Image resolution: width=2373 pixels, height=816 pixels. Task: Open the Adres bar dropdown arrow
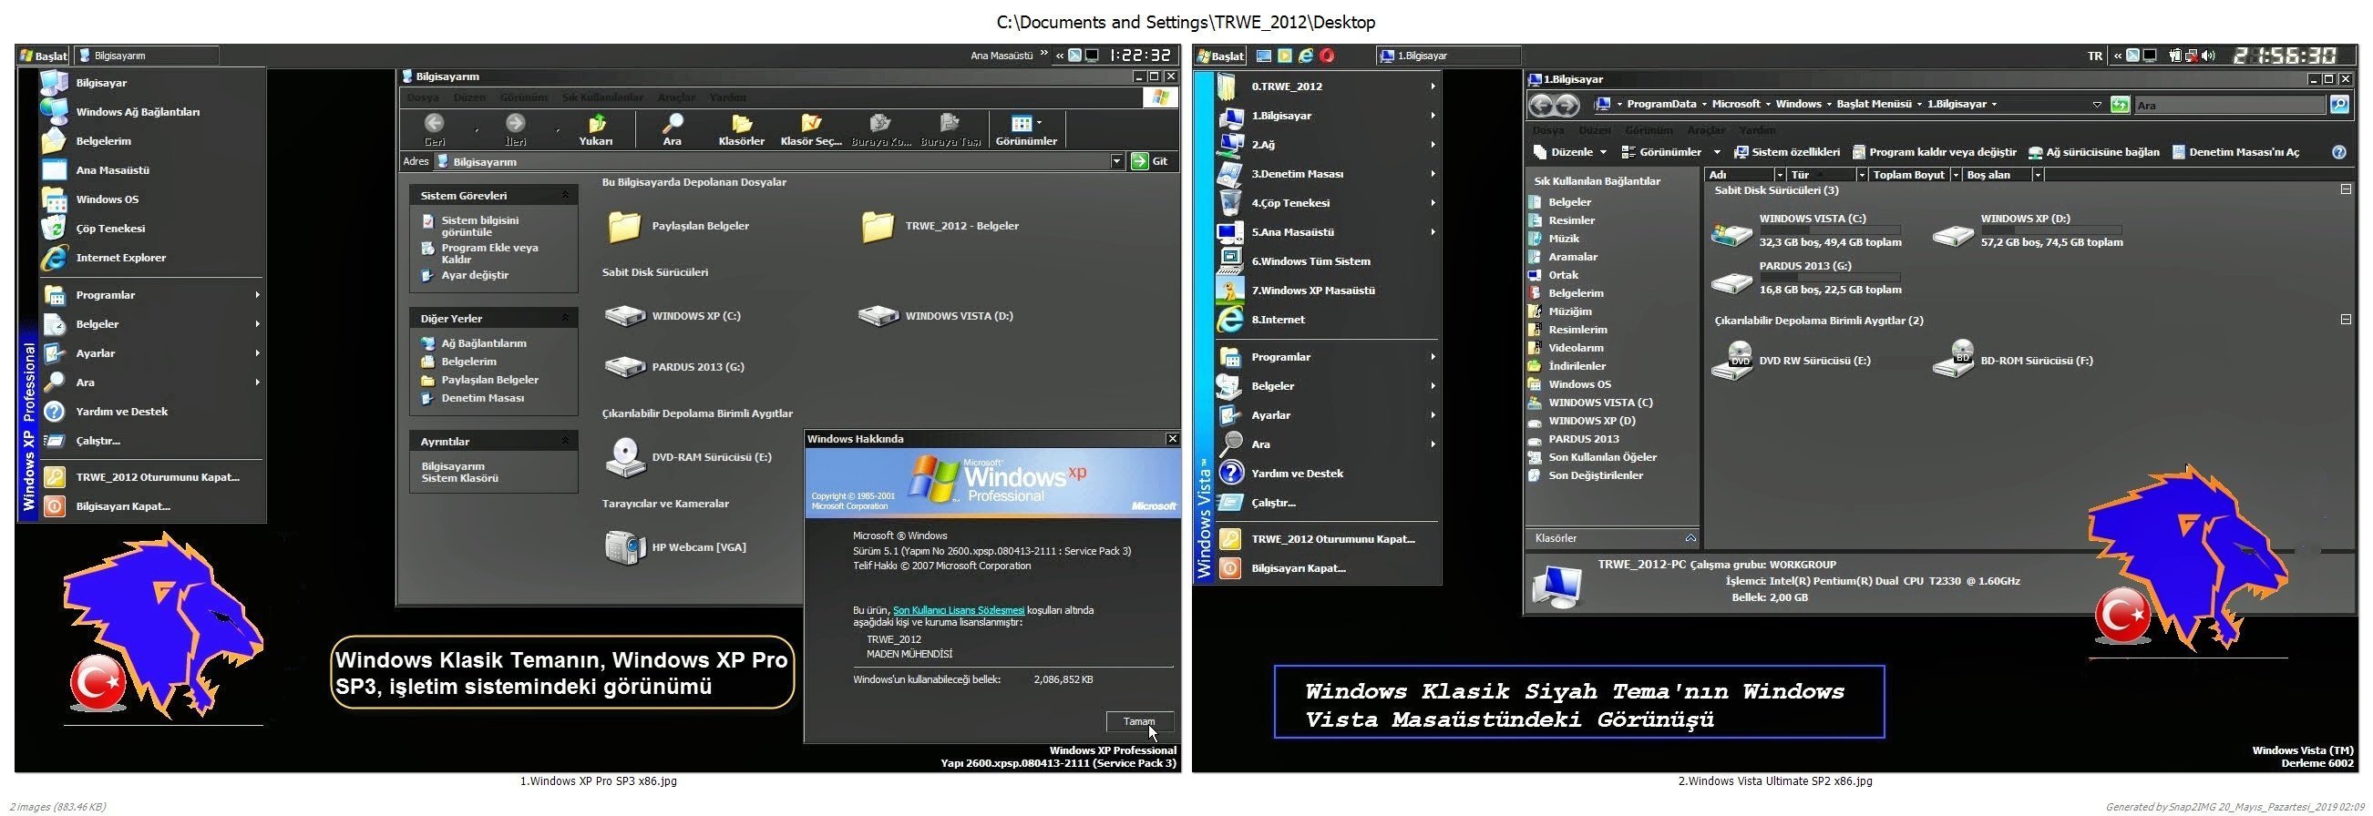click(1116, 161)
